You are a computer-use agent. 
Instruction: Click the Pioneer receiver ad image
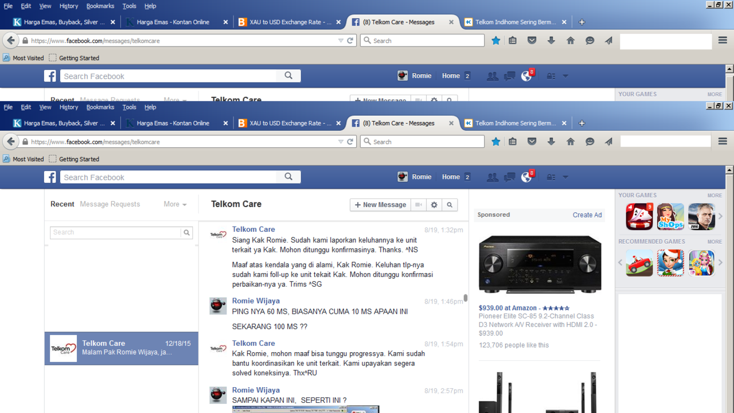[x=540, y=263]
